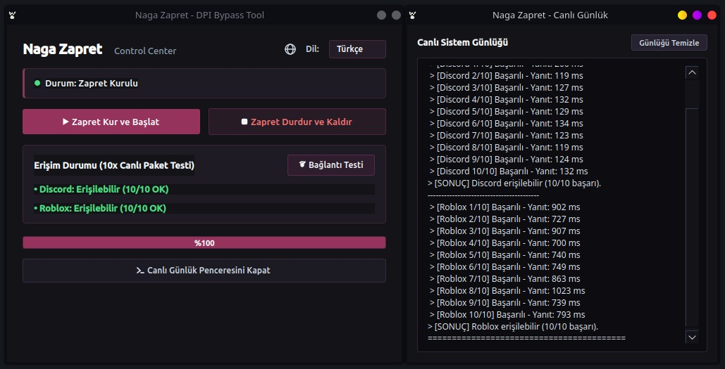Screen dimensions: 725x369
Task: Click the %100 progress bar
Action: point(204,242)
